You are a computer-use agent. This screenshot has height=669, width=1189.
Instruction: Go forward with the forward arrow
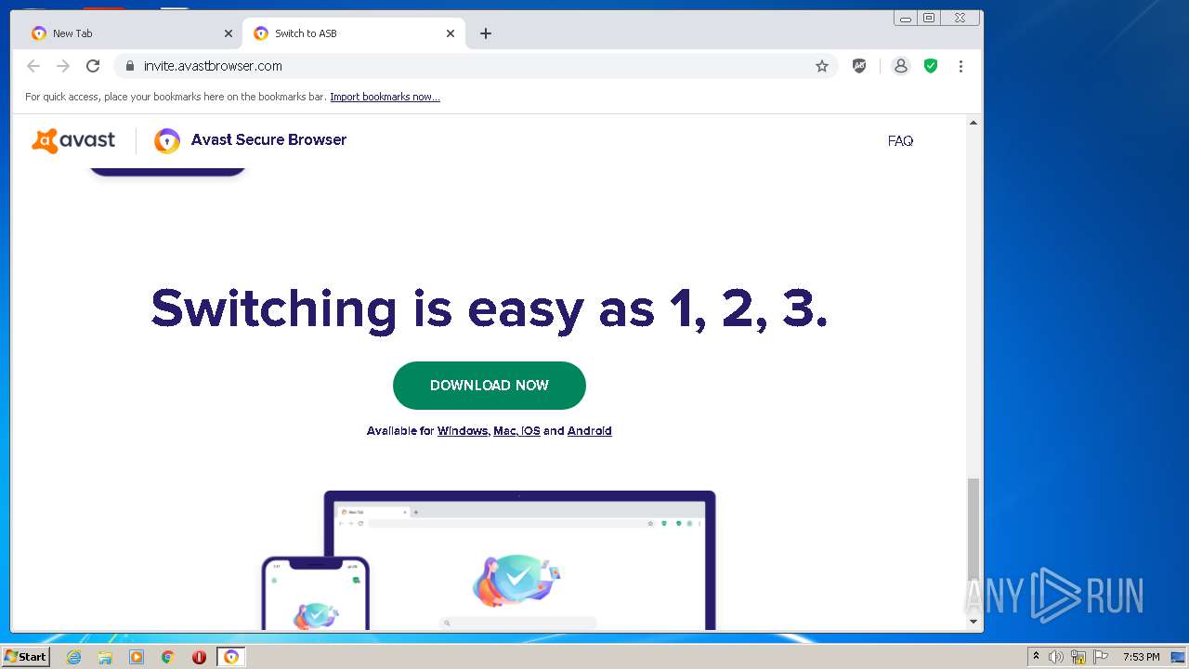click(63, 66)
